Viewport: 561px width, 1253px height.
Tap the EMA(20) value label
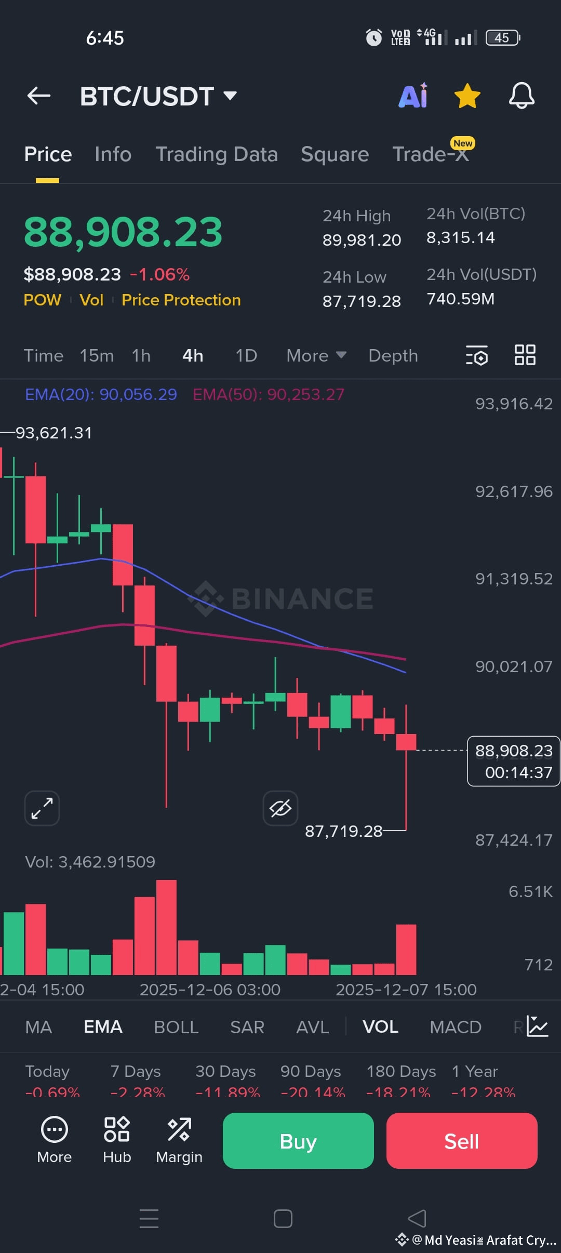pyautogui.click(x=101, y=394)
